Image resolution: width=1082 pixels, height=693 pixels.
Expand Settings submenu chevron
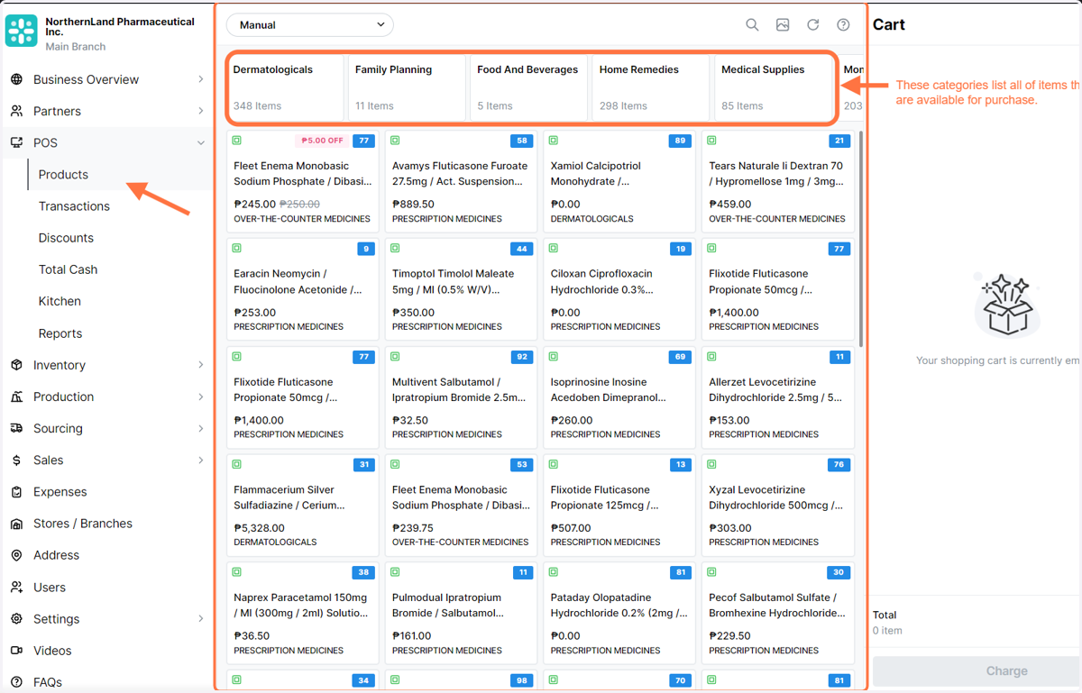(200, 619)
